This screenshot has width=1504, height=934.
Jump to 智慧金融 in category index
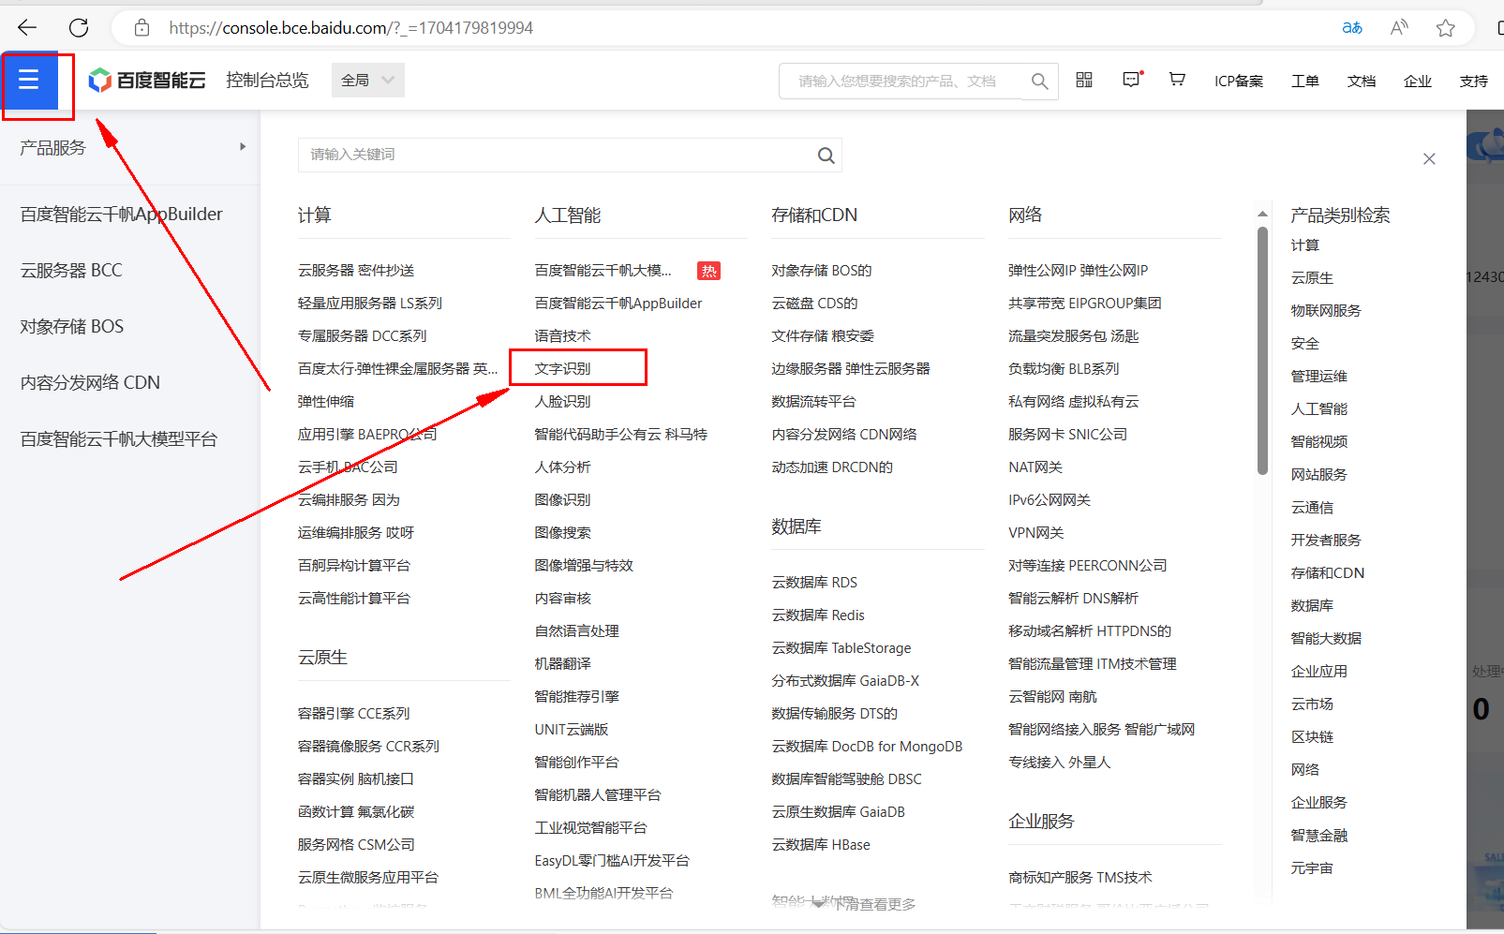click(1318, 836)
